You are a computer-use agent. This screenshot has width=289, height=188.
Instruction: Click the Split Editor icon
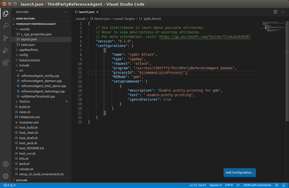pos(275,12)
